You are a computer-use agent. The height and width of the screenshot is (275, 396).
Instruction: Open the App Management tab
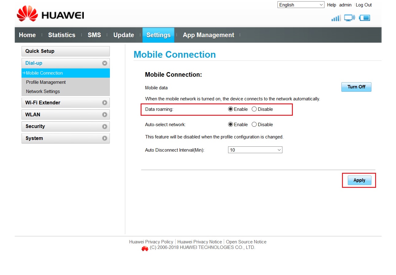tap(208, 35)
